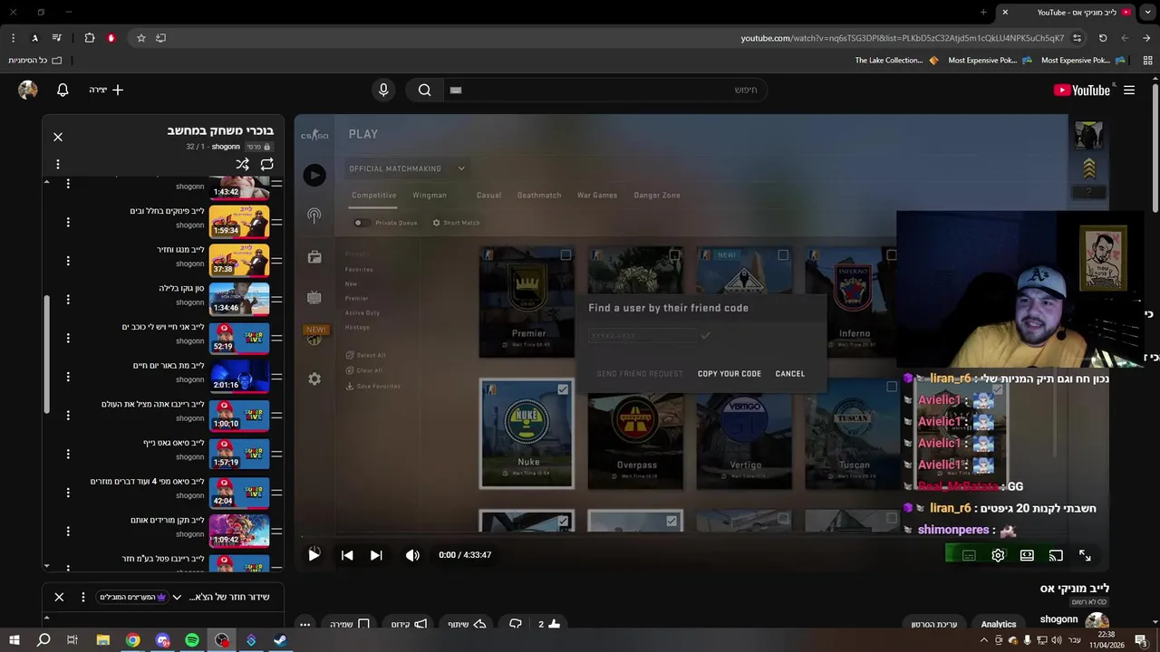Open the chat replay three-dot menu
Screen dimensions: 1160x652
[x=83, y=597]
